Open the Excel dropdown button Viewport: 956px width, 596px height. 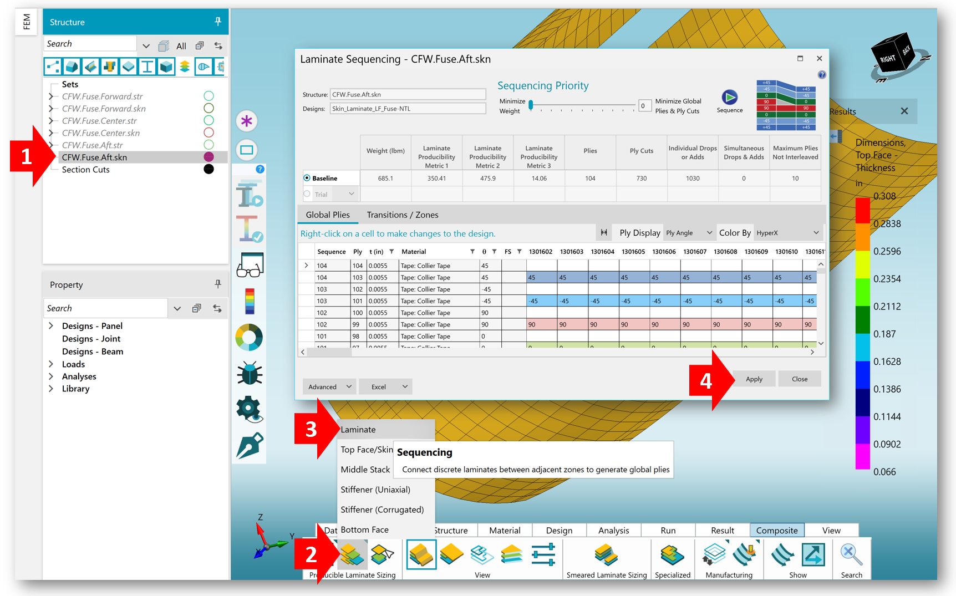coord(385,386)
